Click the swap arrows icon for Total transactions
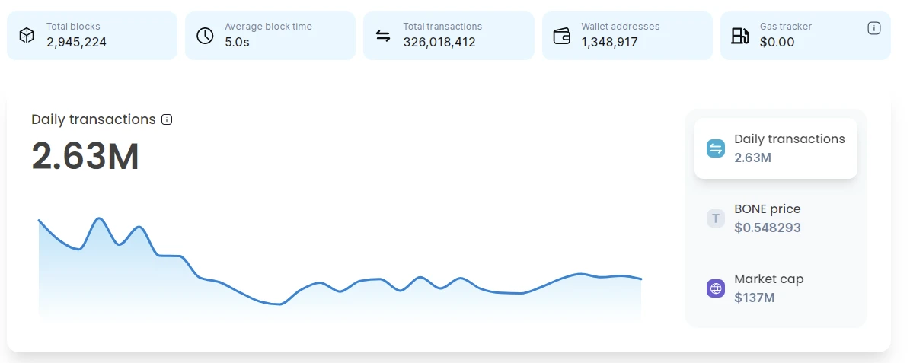This screenshot has width=910, height=363. click(x=383, y=35)
